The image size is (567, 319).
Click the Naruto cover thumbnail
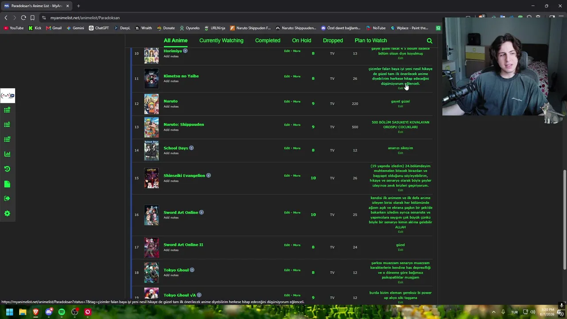tap(151, 104)
